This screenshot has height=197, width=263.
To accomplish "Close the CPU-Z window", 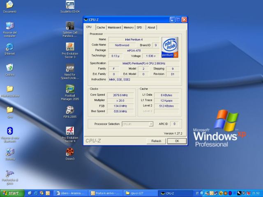I will coord(184,20).
